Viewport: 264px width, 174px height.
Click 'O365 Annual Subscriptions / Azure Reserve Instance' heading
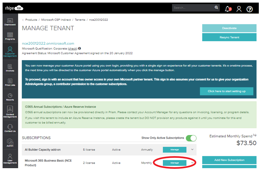[61, 107]
